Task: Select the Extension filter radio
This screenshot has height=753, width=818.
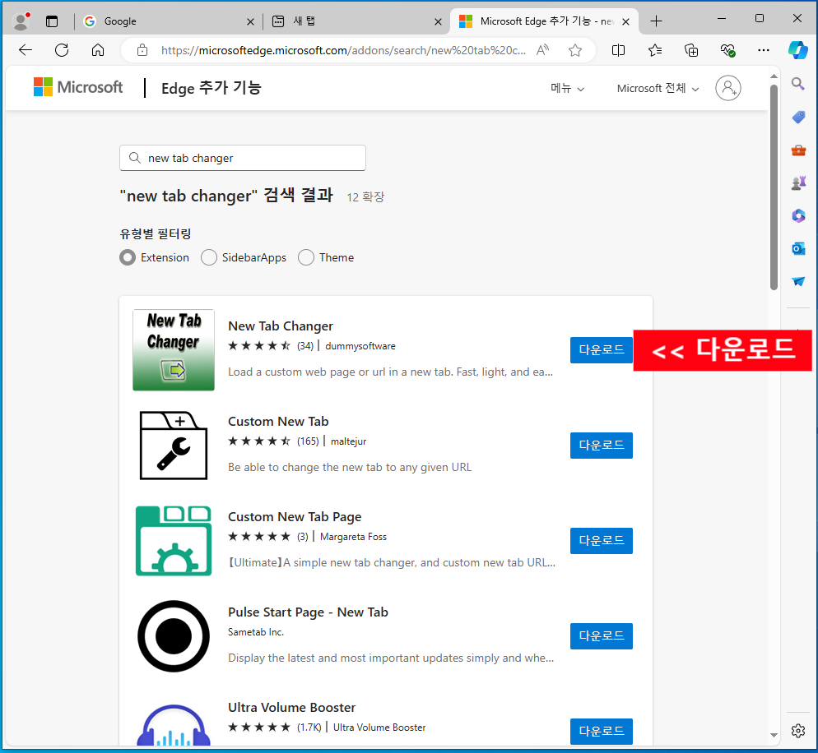Action: pyautogui.click(x=128, y=257)
